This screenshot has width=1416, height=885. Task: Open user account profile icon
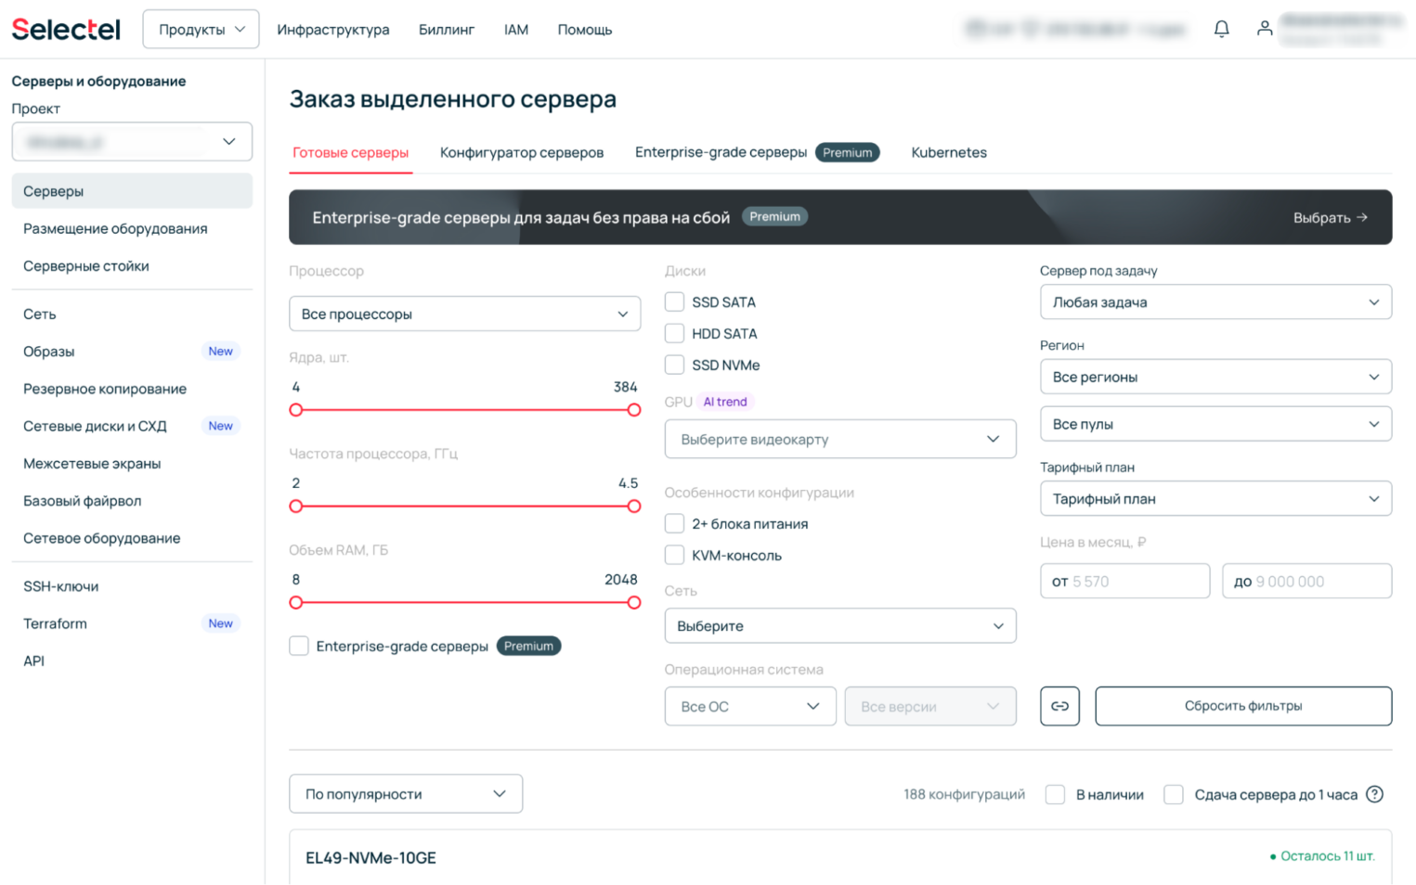click(x=1264, y=29)
